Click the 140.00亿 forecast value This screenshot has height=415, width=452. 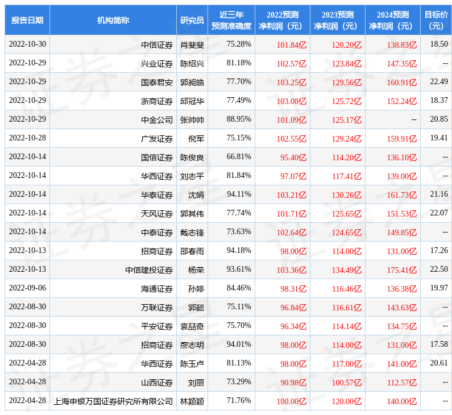point(402,401)
